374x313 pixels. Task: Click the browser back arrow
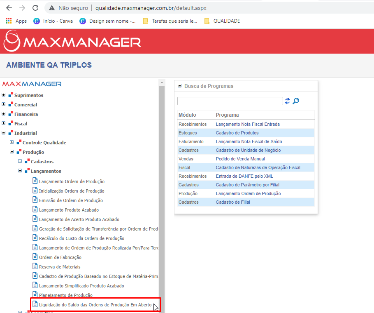click(x=9, y=8)
